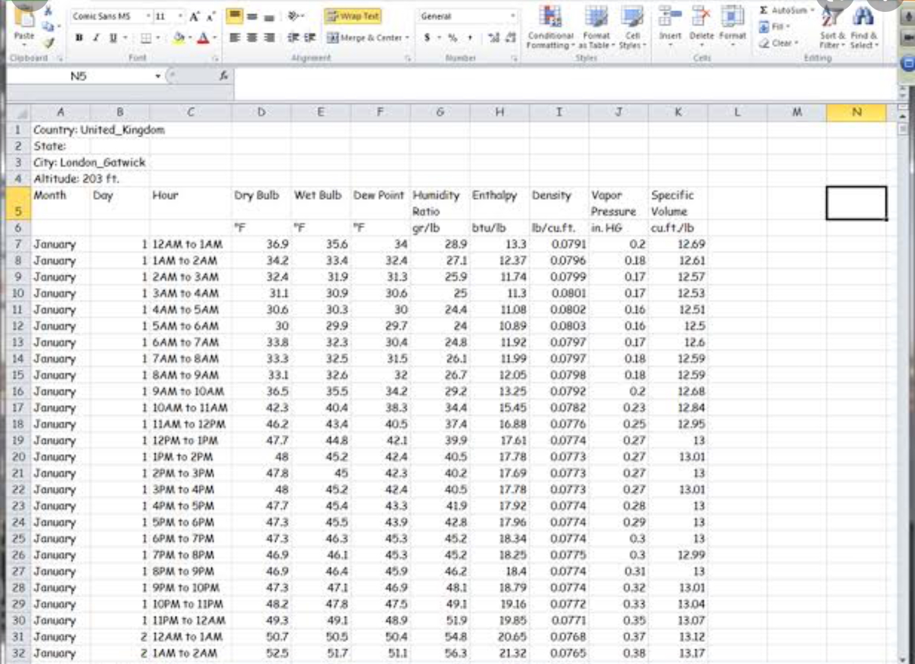This screenshot has width=915, height=664.
Task: Open the Merge & Center dropdown arrow
Action: pyautogui.click(x=407, y=37)
